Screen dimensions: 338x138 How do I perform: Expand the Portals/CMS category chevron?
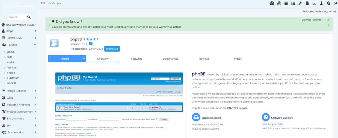(35, 38)
